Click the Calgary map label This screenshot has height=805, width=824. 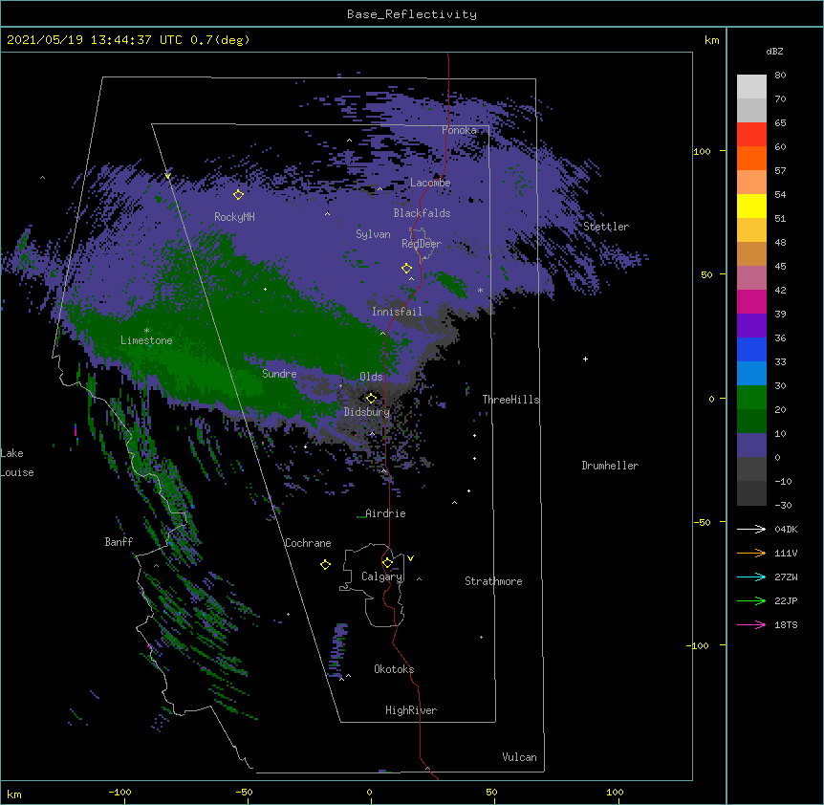coord(382,577)
